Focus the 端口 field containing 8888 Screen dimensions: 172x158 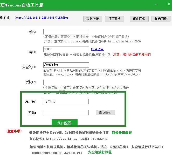pyautogui.click(x=66, y=49)
